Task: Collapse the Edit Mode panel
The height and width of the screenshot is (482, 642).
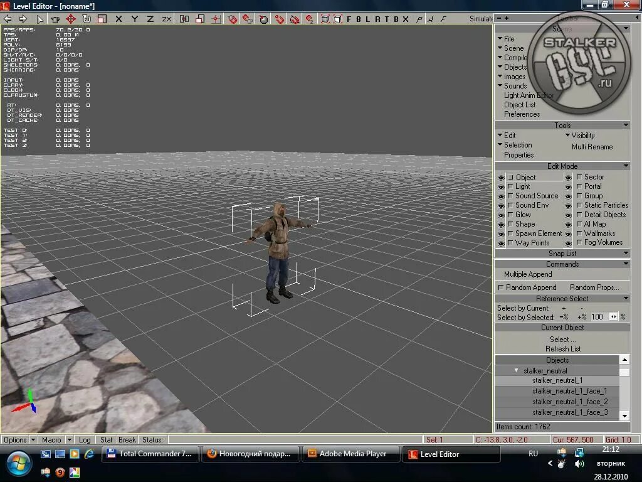Action: click(626, 166)
